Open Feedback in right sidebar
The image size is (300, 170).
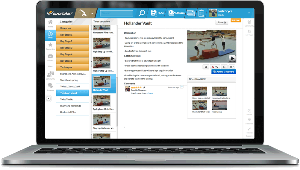249,121
